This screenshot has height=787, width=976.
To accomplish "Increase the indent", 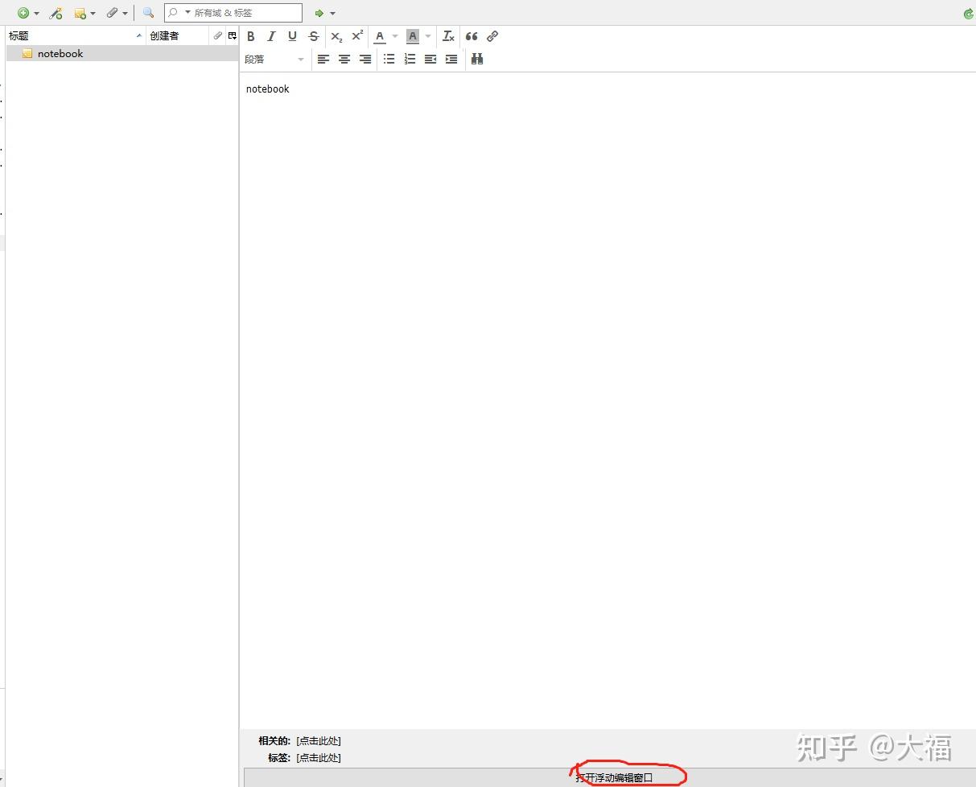I will tap(451, 59).
